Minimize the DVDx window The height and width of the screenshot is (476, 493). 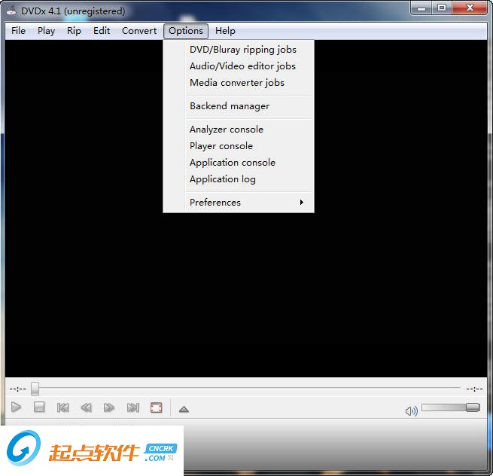[x=421, y=8]
